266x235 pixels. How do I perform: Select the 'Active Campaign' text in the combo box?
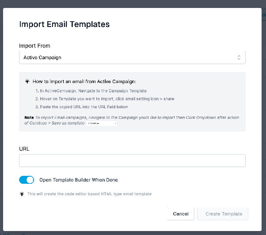point(42,58)
